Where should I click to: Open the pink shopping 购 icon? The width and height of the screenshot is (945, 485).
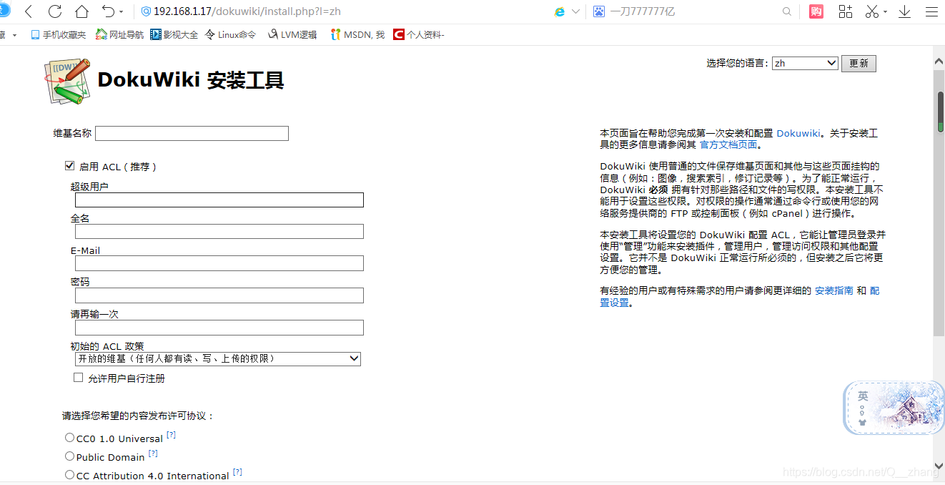pyautogui.click(x=816, y=11)
